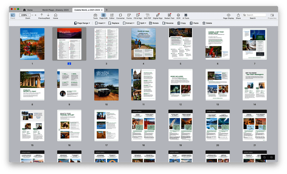Open the OCR tool
The height and width of the screenshot is (174, 287).
tap(178, 15)
